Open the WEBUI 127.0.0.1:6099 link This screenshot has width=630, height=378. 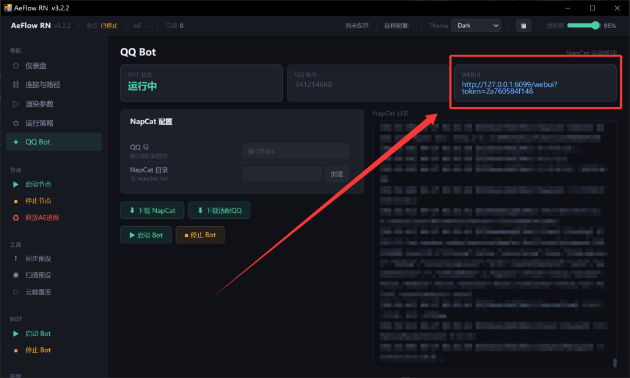(509, 87)
